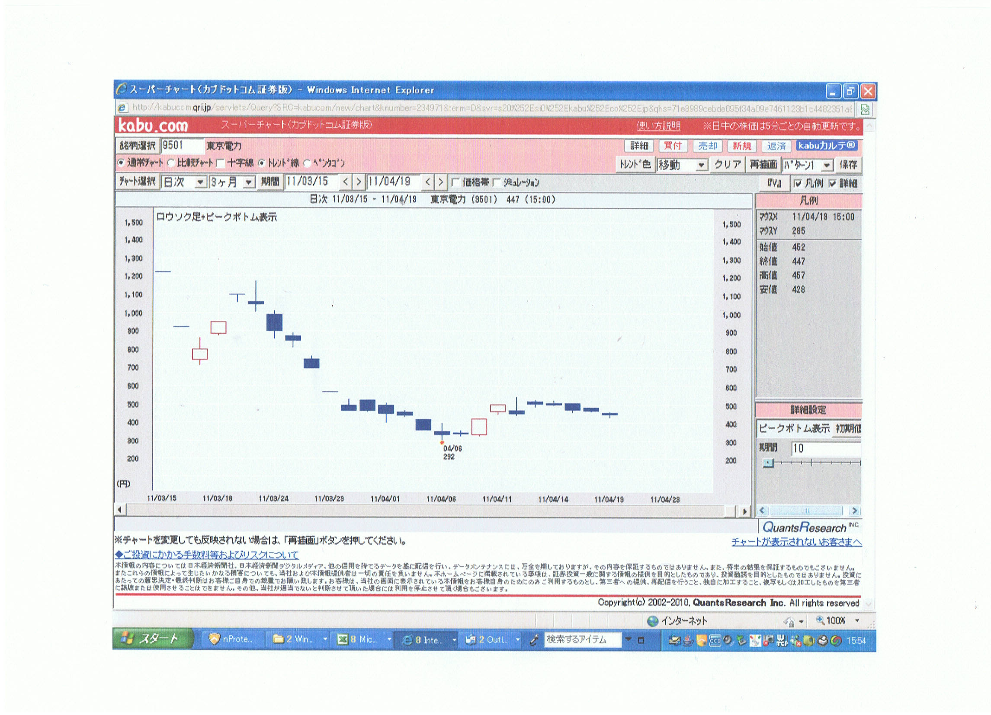Toggle the 価格帯 checkbox

(x=455, y=182)
